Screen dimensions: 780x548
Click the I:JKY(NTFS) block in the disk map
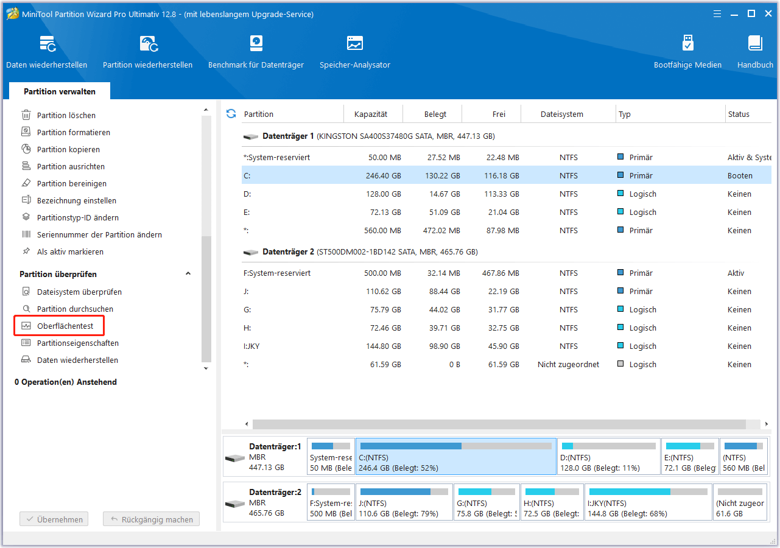coord(648,503)
